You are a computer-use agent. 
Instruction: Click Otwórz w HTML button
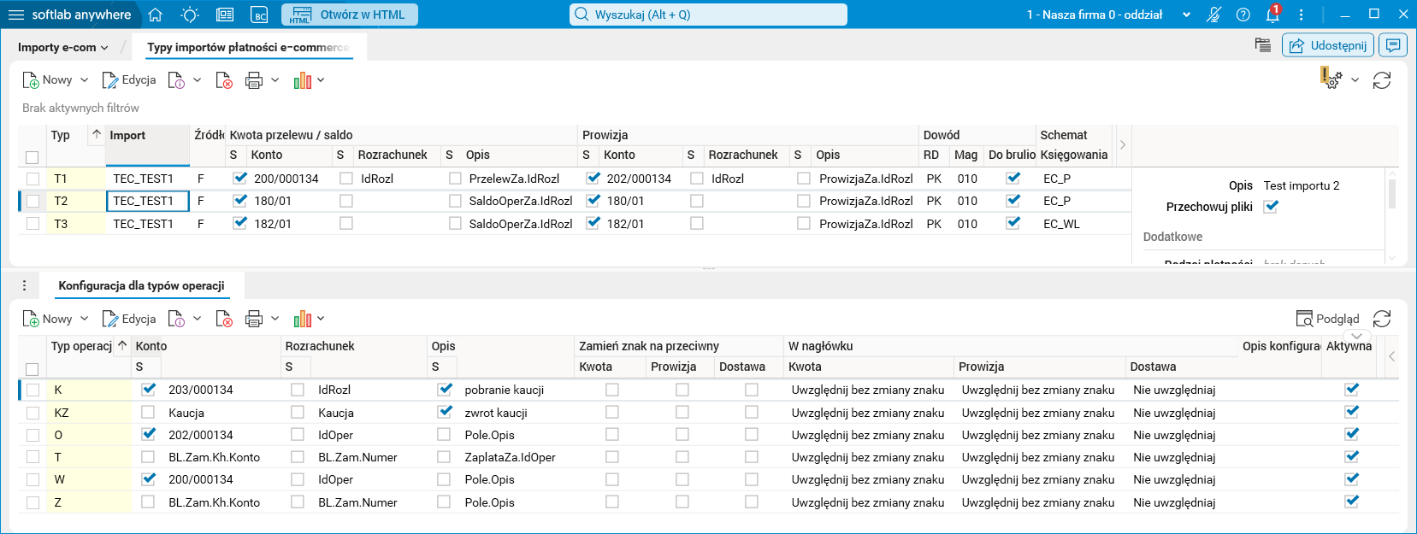[350, 15]
